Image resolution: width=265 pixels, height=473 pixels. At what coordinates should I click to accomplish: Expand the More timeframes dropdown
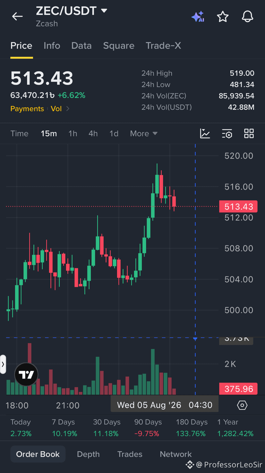[x=144, y=133]
